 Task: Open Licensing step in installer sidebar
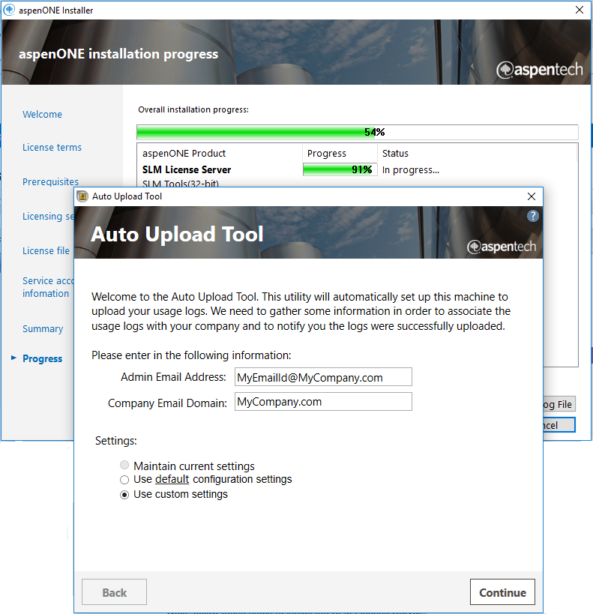pyautogui.click(x=48, y=216)
